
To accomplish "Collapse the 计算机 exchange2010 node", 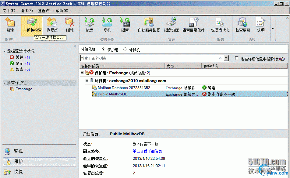I will (x=87, y=80).
